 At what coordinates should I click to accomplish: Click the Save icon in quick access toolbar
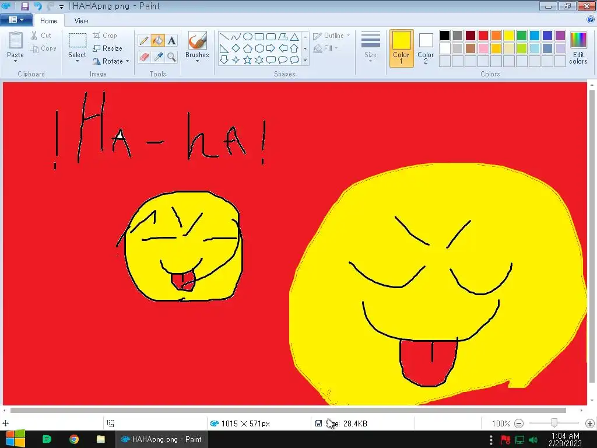(25, 6)
